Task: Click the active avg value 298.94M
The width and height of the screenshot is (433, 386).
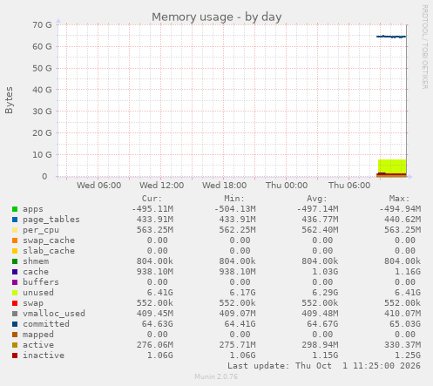Action: pos(320,345)
